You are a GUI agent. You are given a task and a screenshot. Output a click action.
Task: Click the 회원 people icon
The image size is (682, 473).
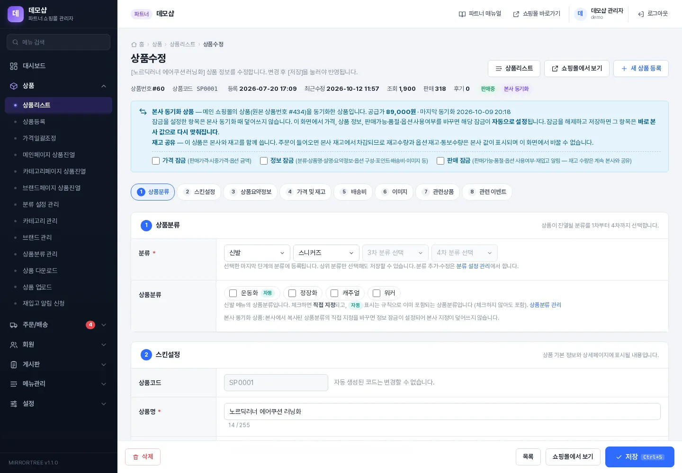click(14, 345)
